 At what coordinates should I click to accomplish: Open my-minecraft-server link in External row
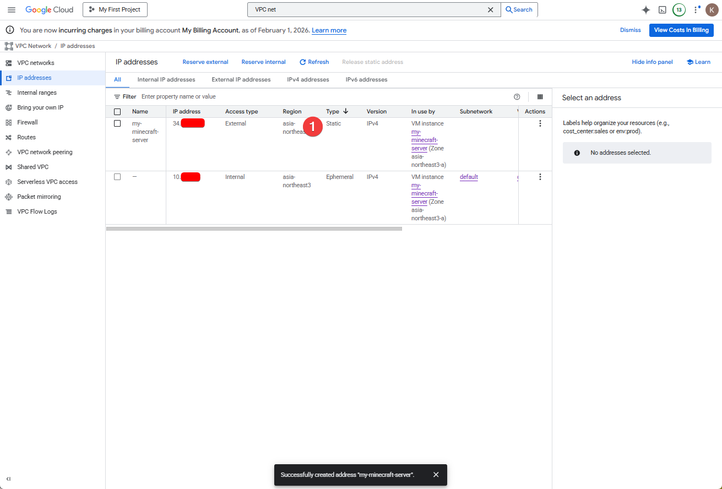(424, 140)
